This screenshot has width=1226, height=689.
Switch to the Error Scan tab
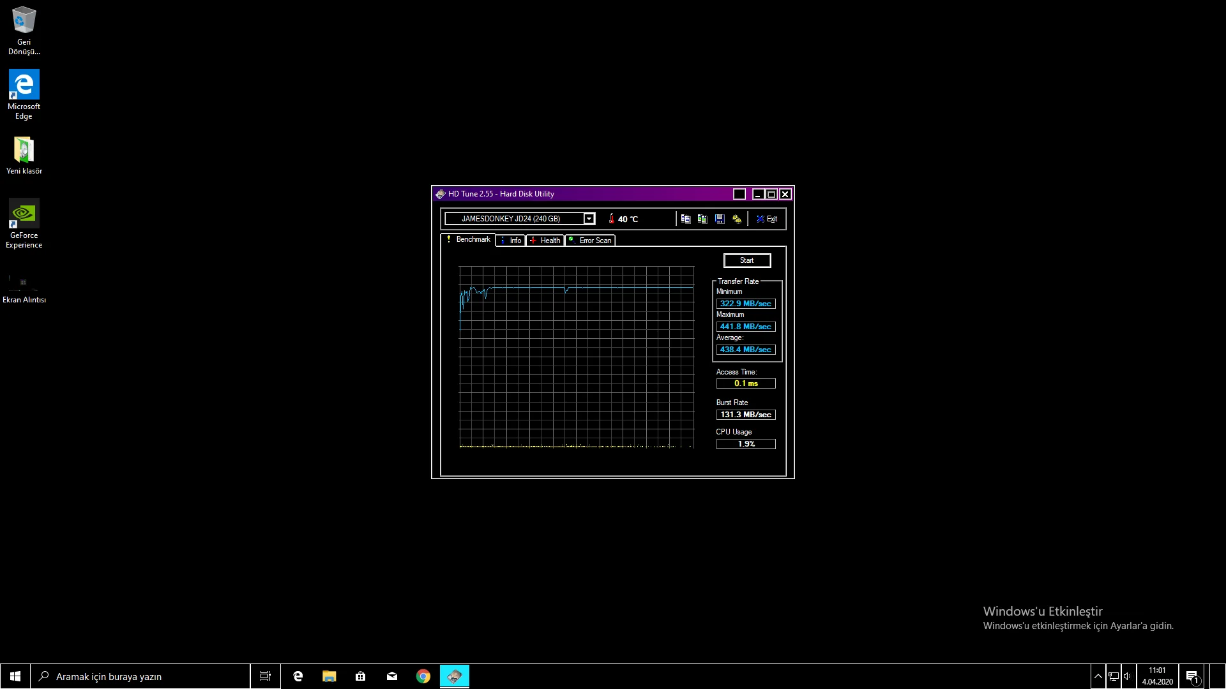(590, 241)
